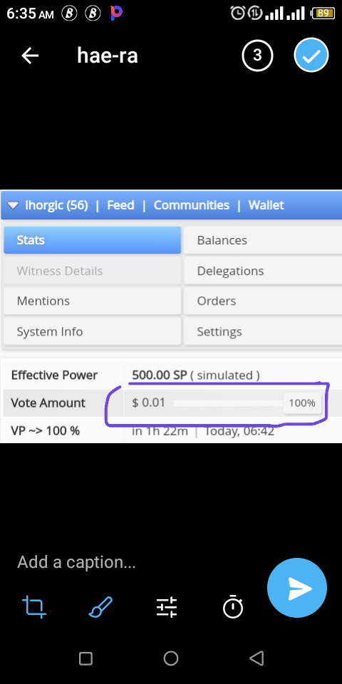Select the crop tool icon
The height and width of the screenshot is (684, 342).
34,607
